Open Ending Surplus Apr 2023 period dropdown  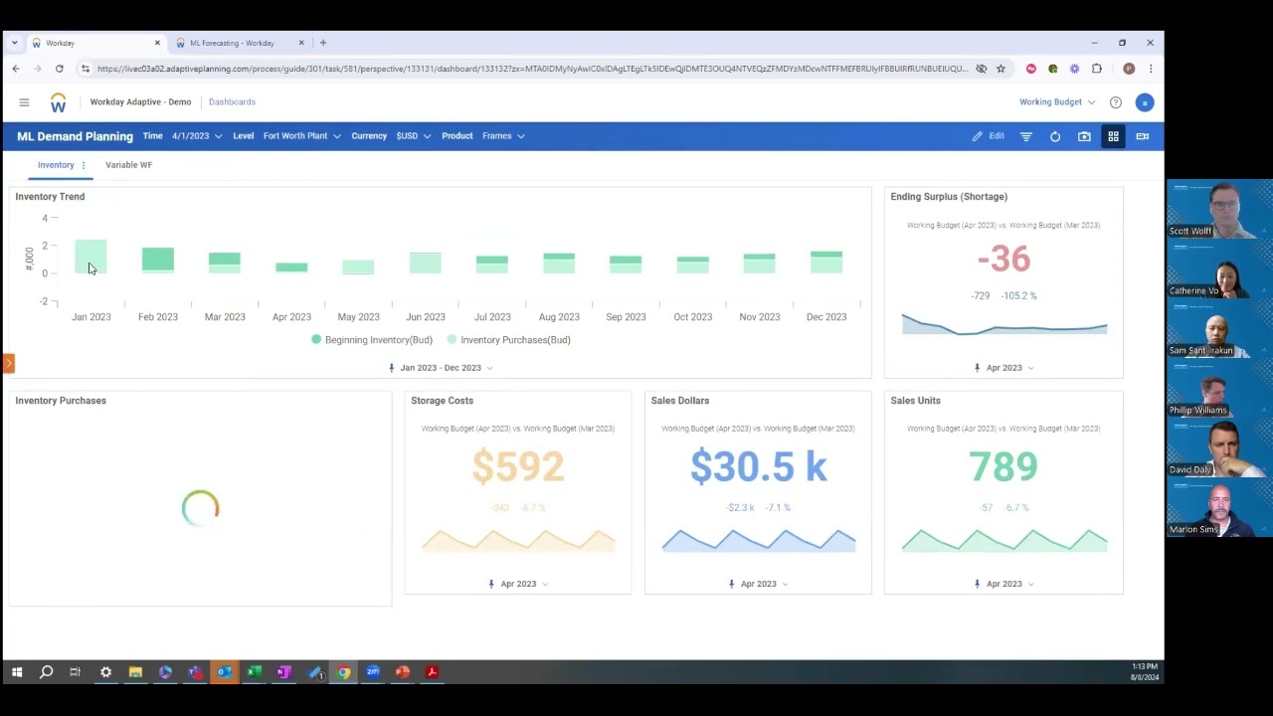pos(1003,368)
